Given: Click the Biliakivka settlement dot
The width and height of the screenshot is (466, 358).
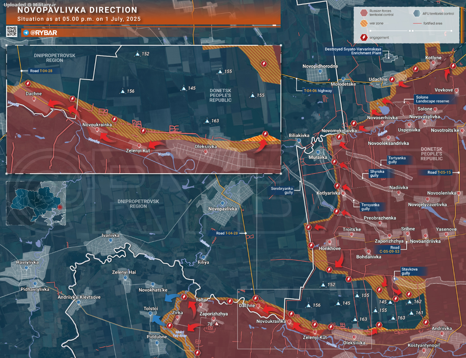Looking at the screenshot, I should tap(299, 140).
